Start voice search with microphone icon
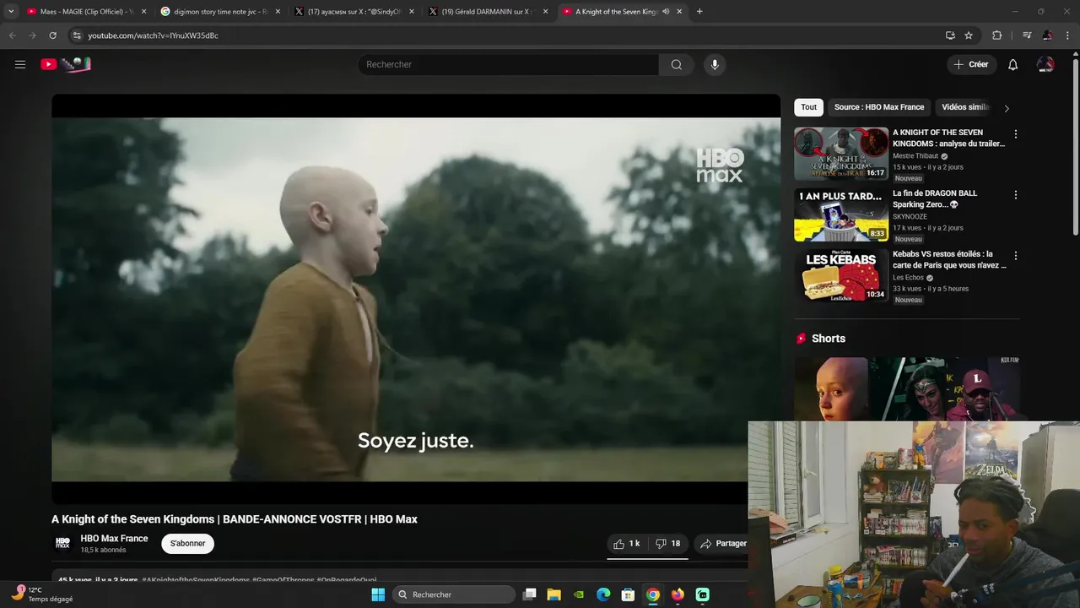1080x608 pixels. click(x=715, y=64)
